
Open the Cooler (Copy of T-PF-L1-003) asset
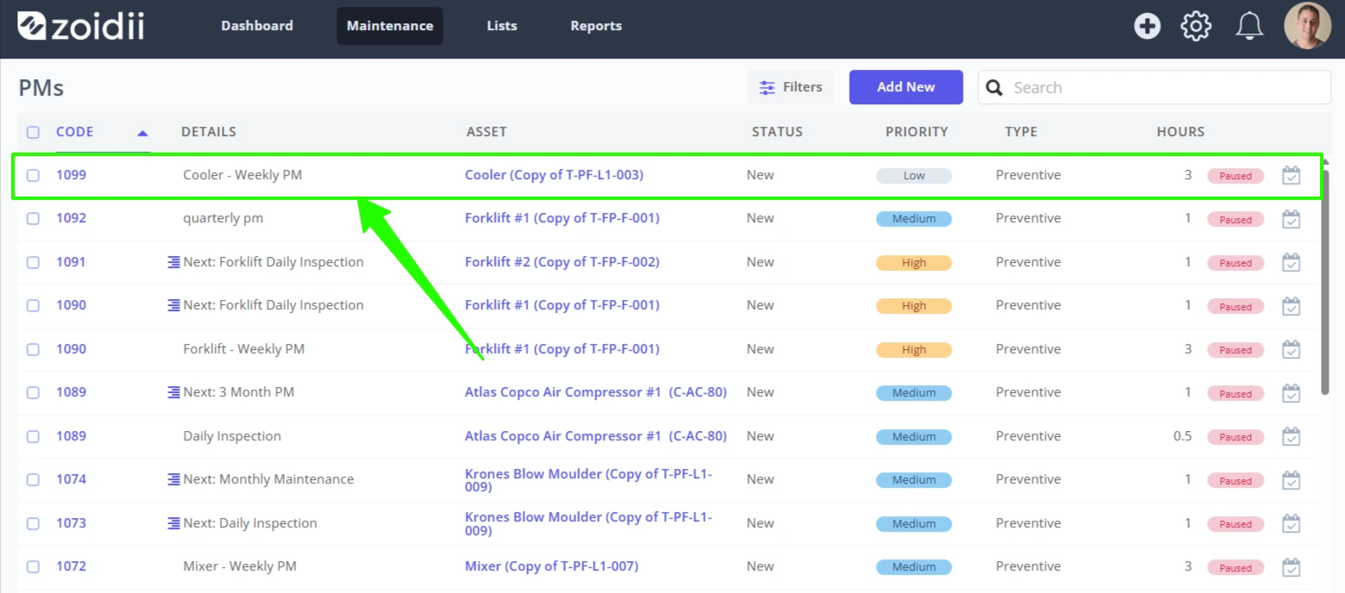pyautogui.click(x=554, y=175)
